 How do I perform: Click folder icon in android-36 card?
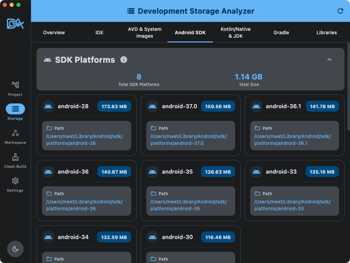(x=49, y=193)
